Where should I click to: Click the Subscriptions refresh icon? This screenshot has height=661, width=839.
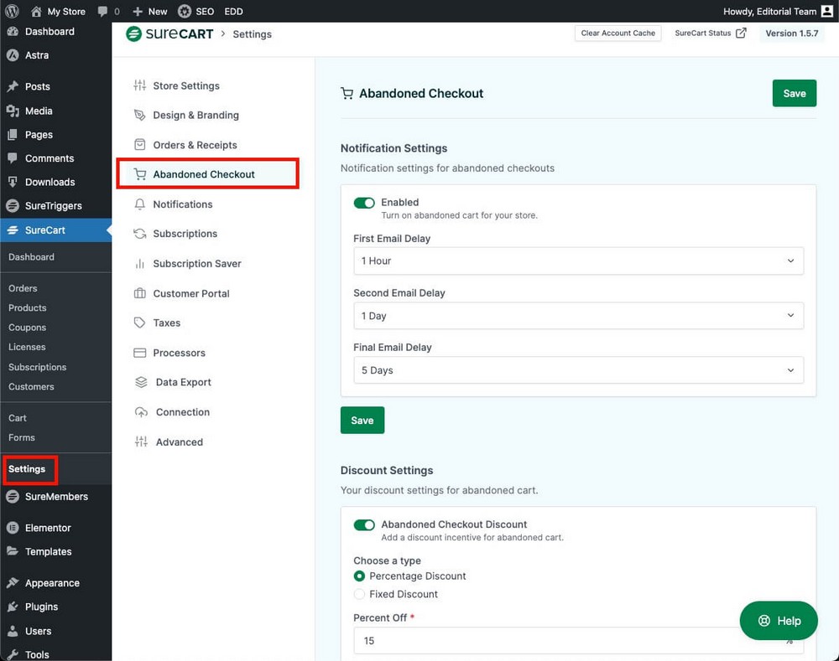[x=140, y=234]
